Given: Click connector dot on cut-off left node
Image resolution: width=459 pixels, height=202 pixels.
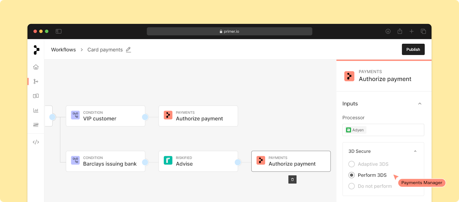Looking at the screenshot, I should (53, 117).
